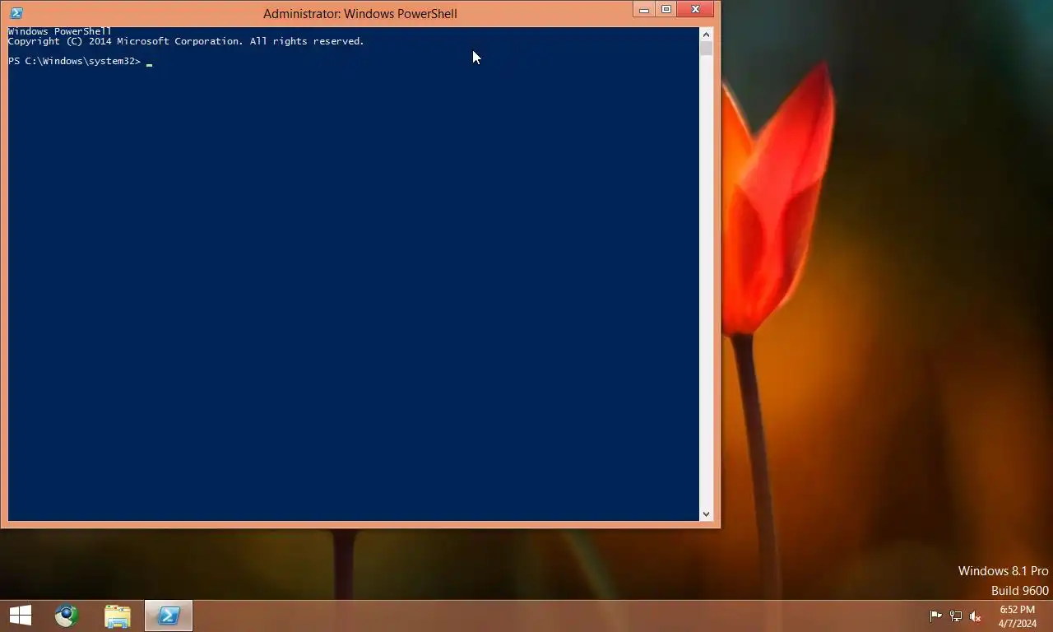This screenshot has height=632, width=1053.
Task: Click the Administrator: Windows PowerShell title bar
Action: (x=360, y=13)
